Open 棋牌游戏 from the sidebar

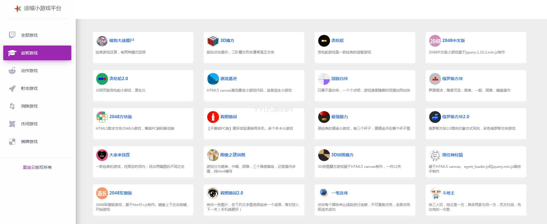click(29, 142)
